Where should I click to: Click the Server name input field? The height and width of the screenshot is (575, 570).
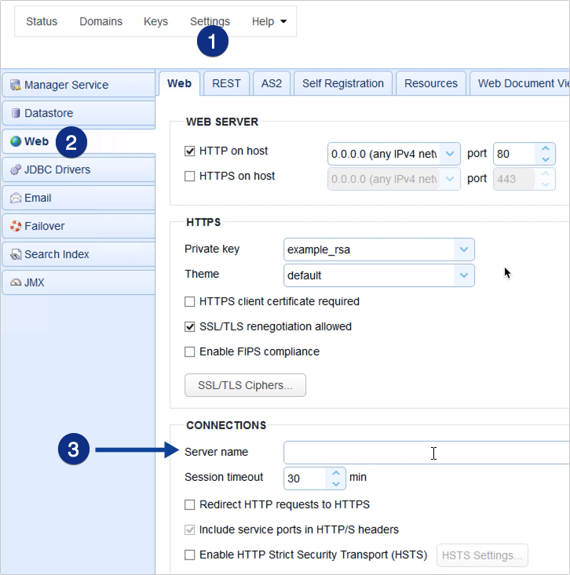click(424, 453)
